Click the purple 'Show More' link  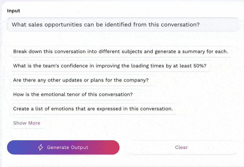point(27,123)
